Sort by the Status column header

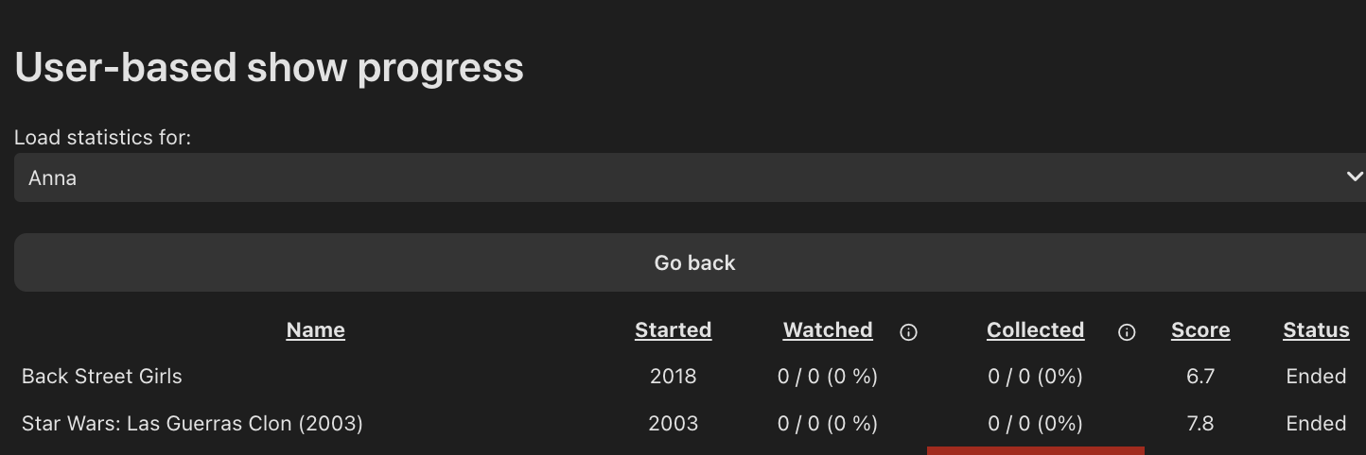pos(1316,330)
